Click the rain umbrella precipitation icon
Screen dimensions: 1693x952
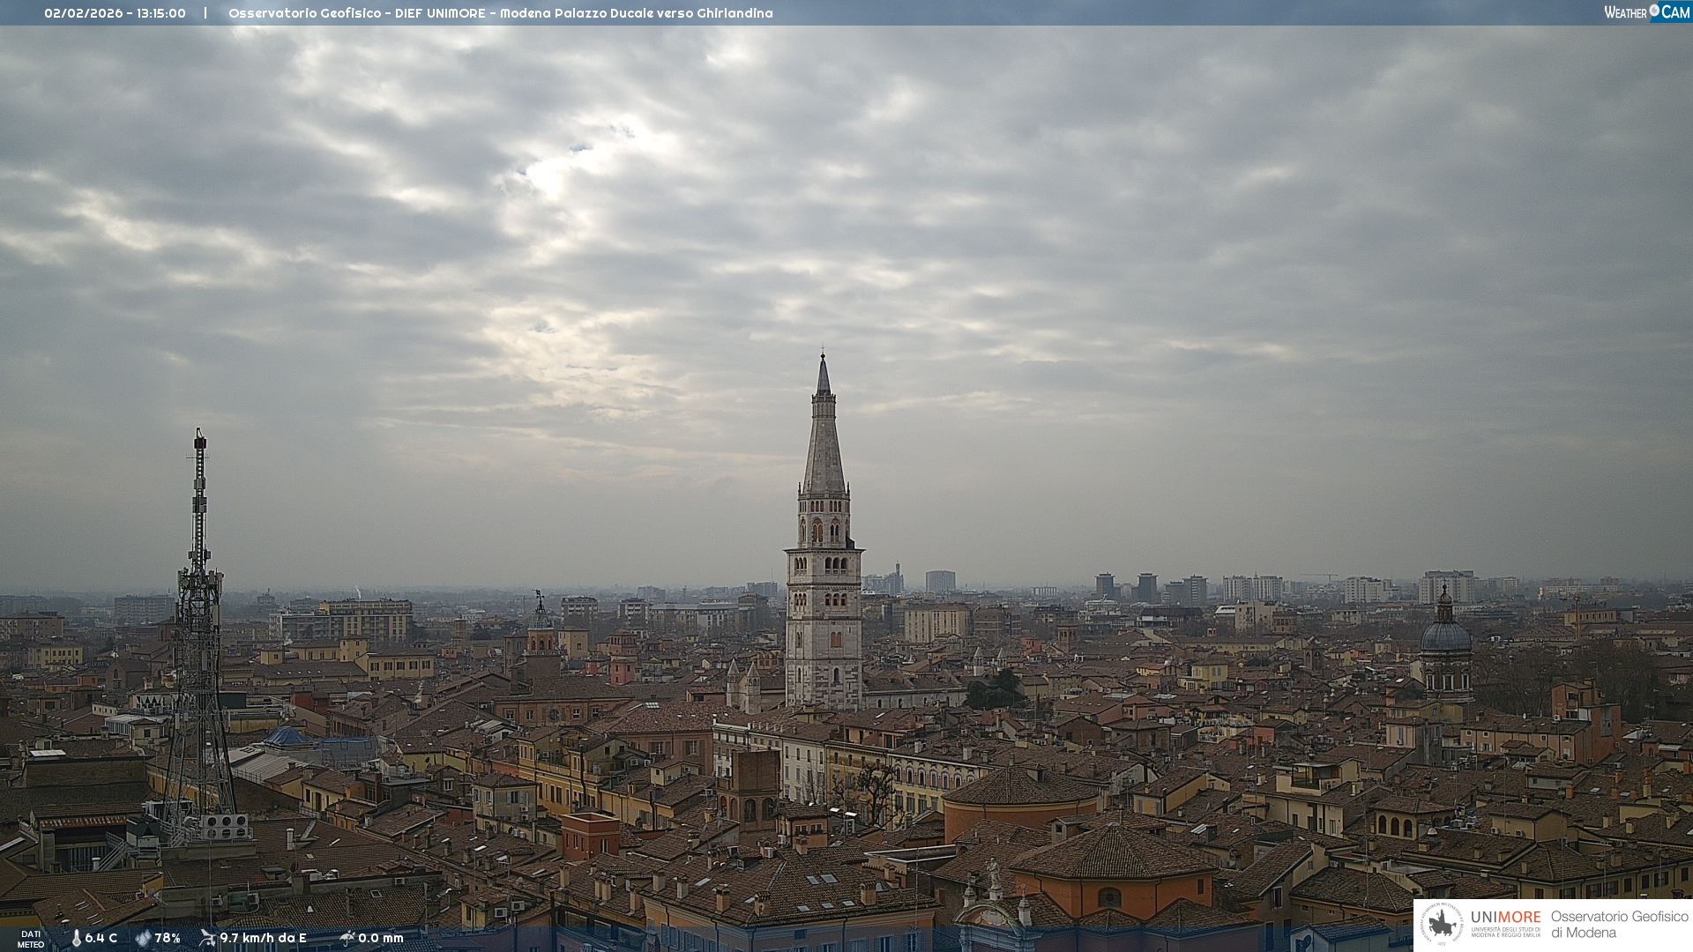[x=347, y=938]
